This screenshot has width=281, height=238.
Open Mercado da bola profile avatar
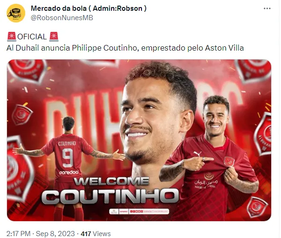pyautogui.click(x=16, y=13)
